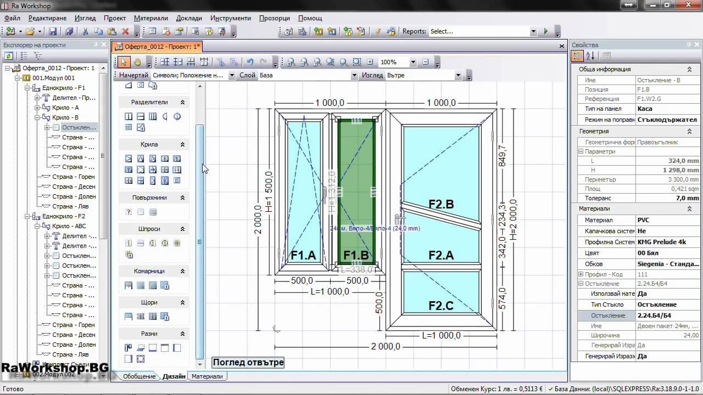Select Еднокрило - F2 tree node
Image resolution: width=703 pixels, height=395 pixels.
64,216
